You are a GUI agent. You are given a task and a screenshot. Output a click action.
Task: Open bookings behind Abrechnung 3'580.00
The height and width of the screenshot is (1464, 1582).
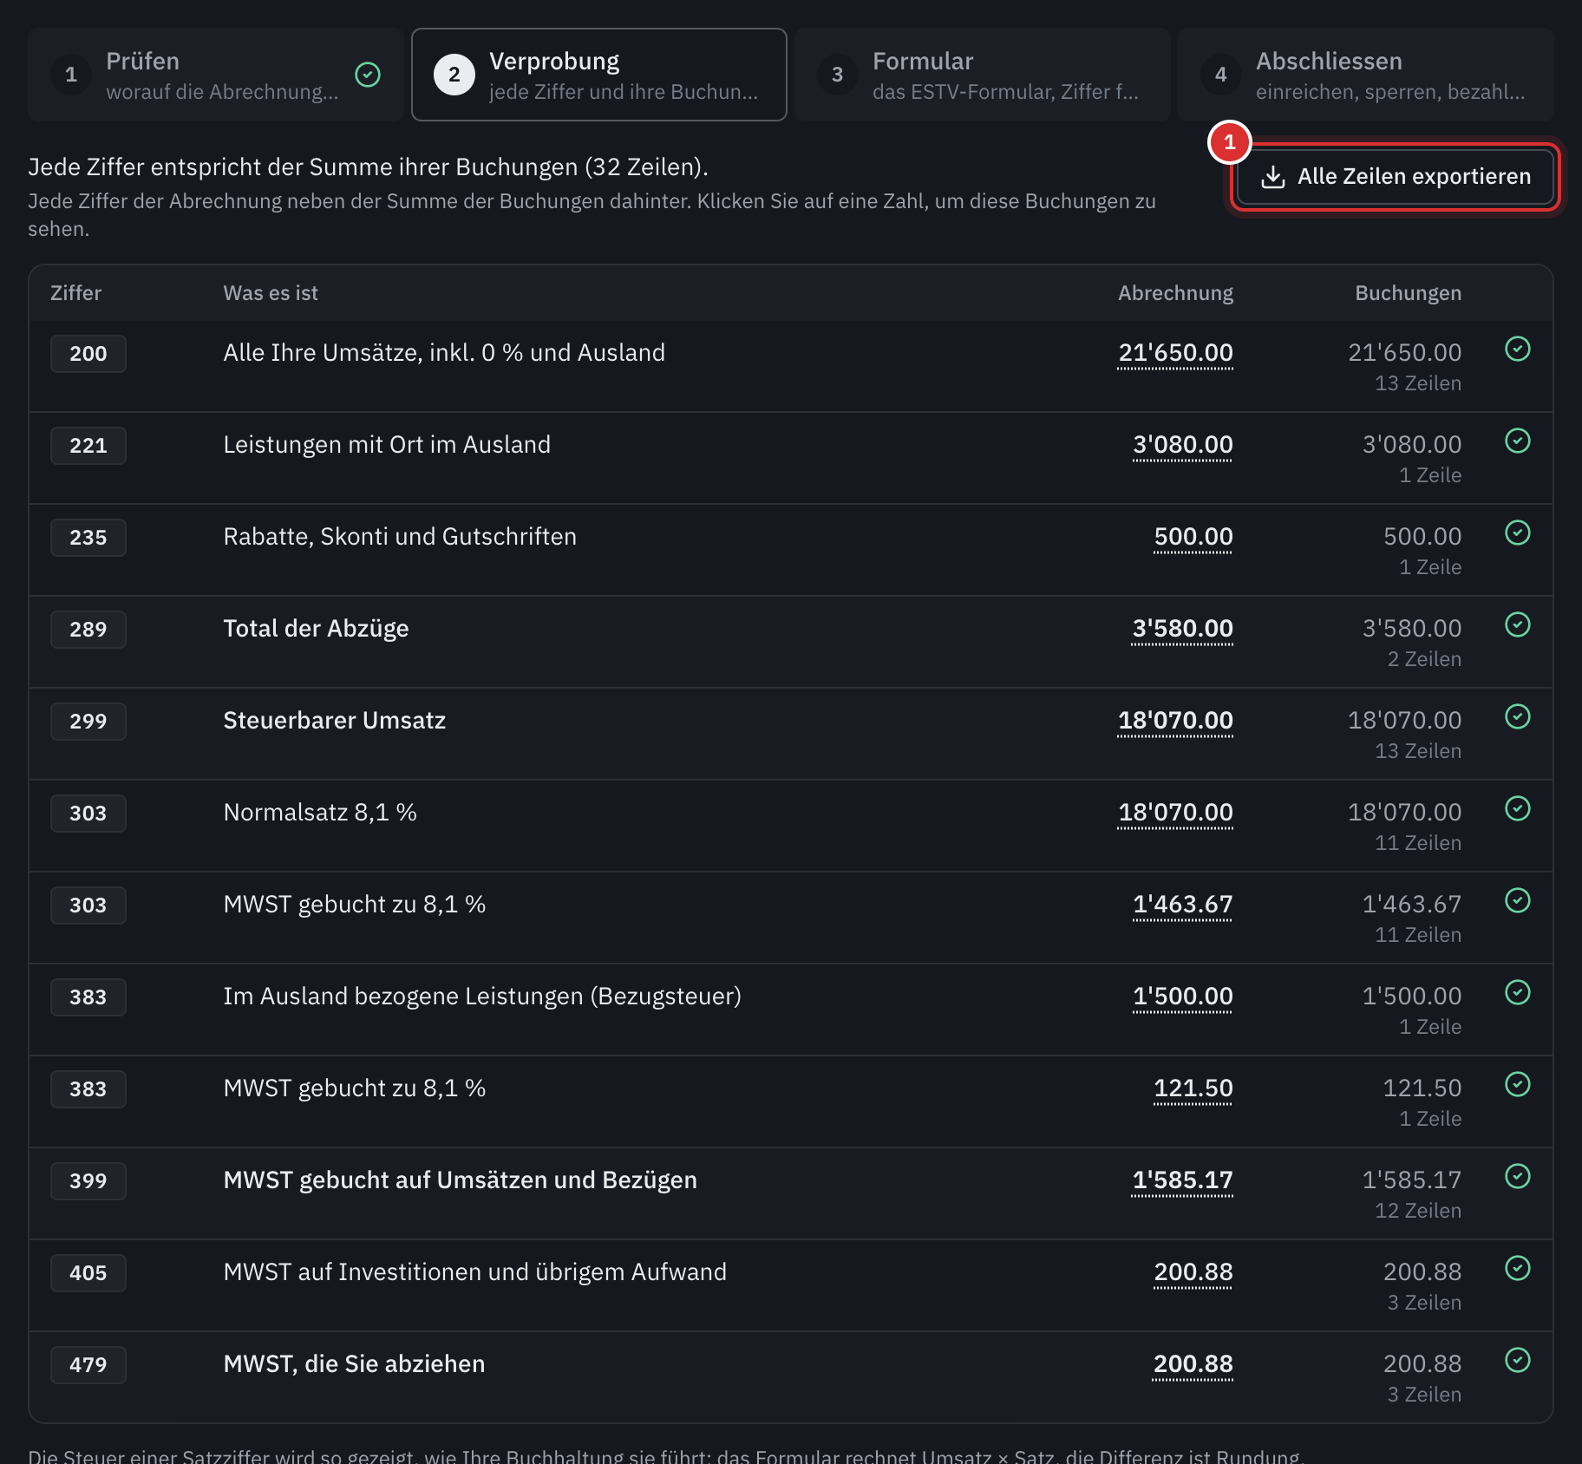point(1182,629)
